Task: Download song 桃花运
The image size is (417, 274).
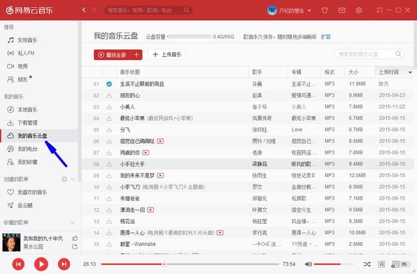Action: [109, 221]
